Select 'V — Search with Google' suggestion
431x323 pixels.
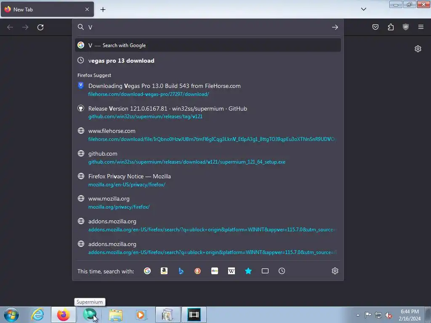(x=208, y=45)
